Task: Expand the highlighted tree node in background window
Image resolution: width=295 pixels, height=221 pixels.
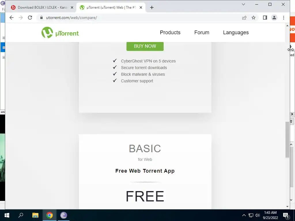Action: click(x=3, y=47)
